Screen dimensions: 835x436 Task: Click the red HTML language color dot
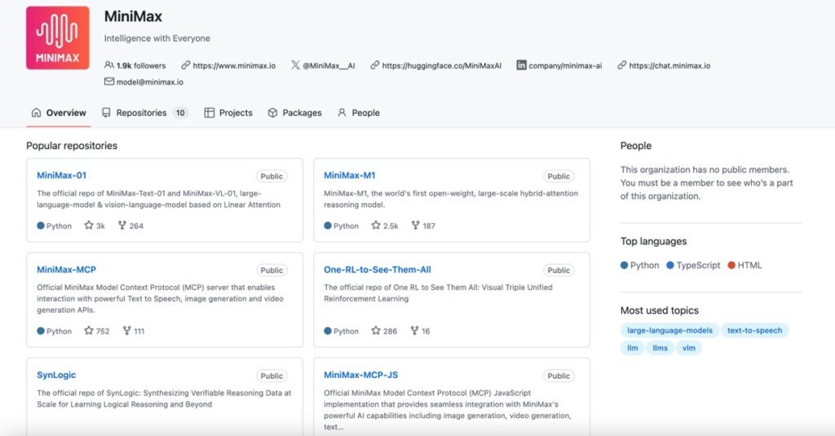coord(731,265)
